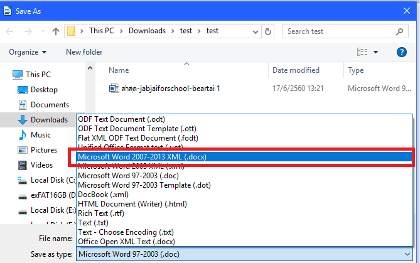Sort files by Type column

pos(356,70)
